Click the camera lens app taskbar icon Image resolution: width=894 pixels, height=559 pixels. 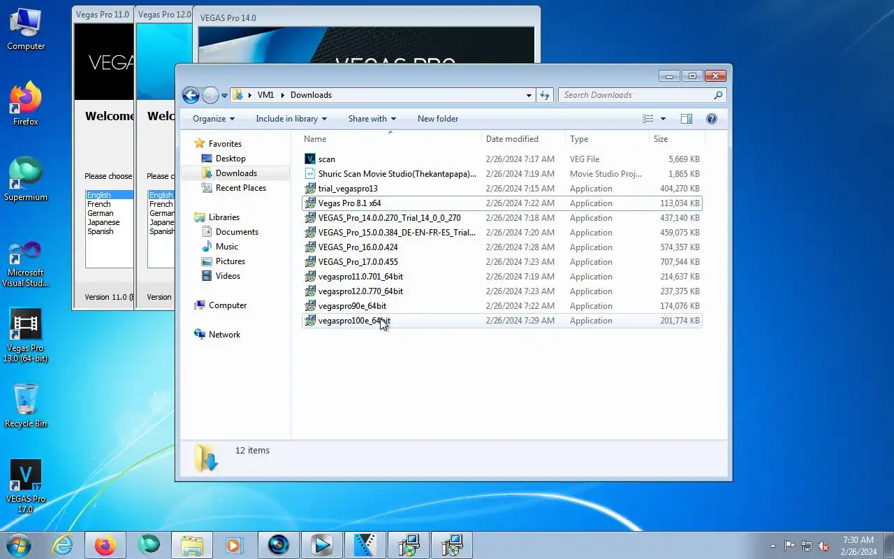click(279, 545)
